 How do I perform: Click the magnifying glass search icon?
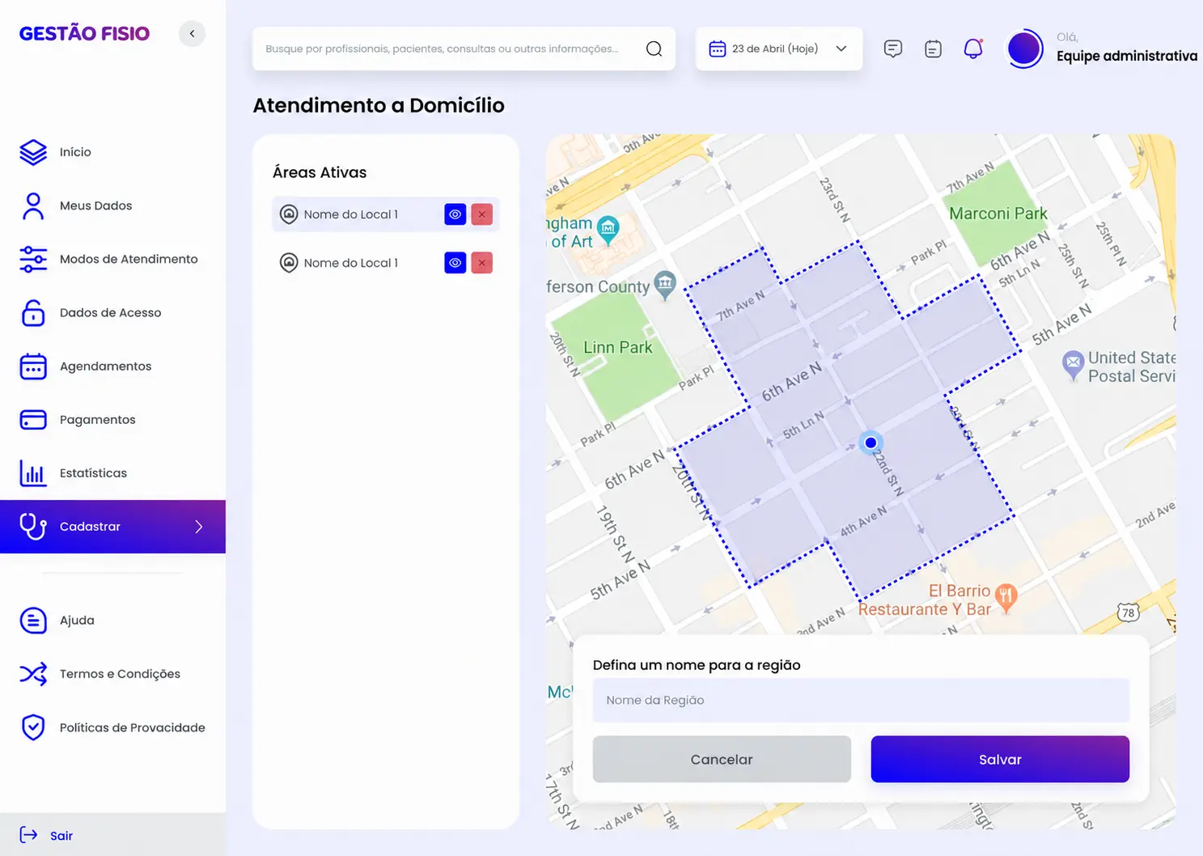click(x=654, y=49)
